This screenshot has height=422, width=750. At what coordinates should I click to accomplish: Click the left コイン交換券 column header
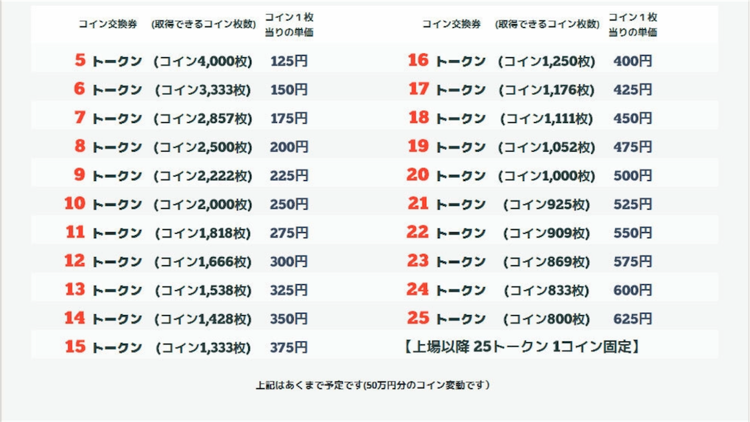108,24
